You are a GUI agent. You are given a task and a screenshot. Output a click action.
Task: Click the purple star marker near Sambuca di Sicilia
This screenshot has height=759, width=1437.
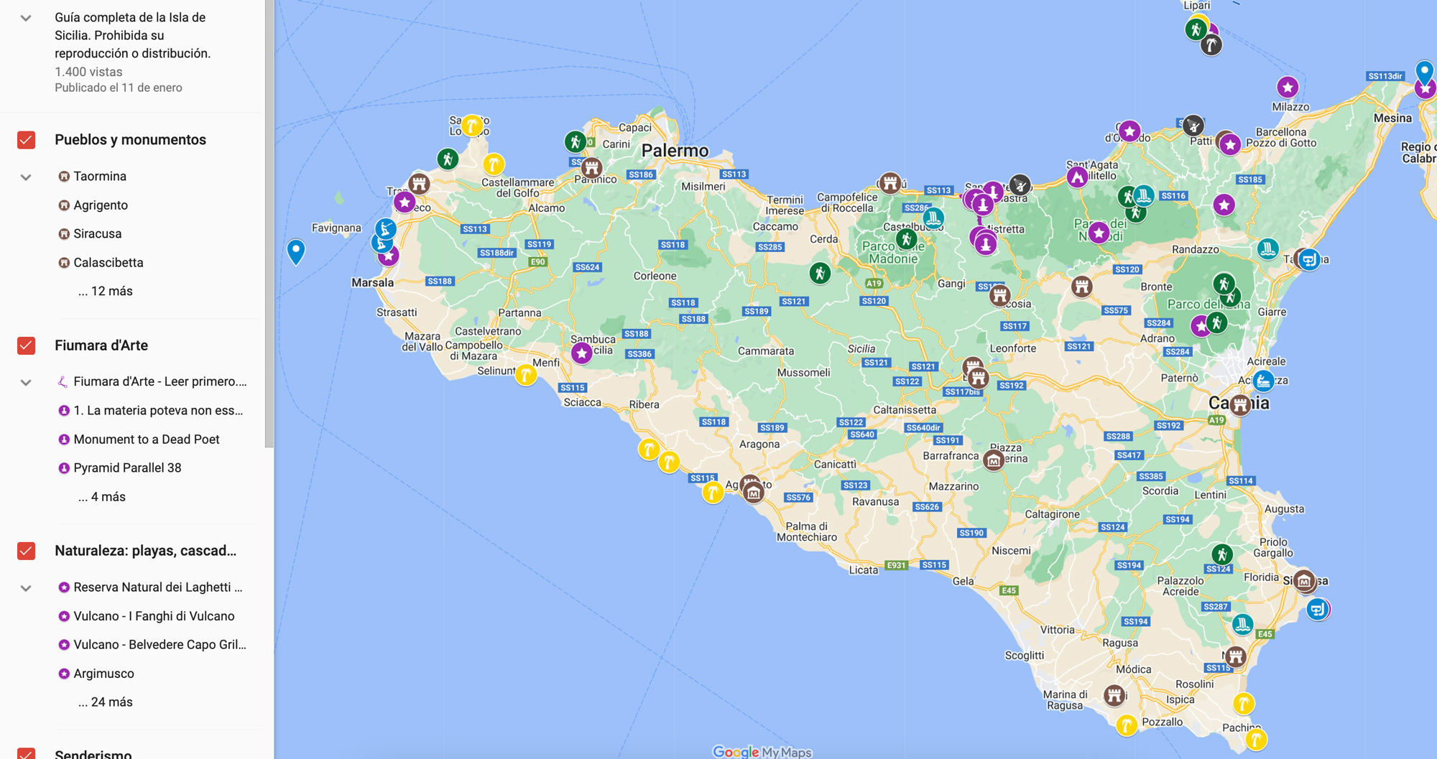(582, 353)
